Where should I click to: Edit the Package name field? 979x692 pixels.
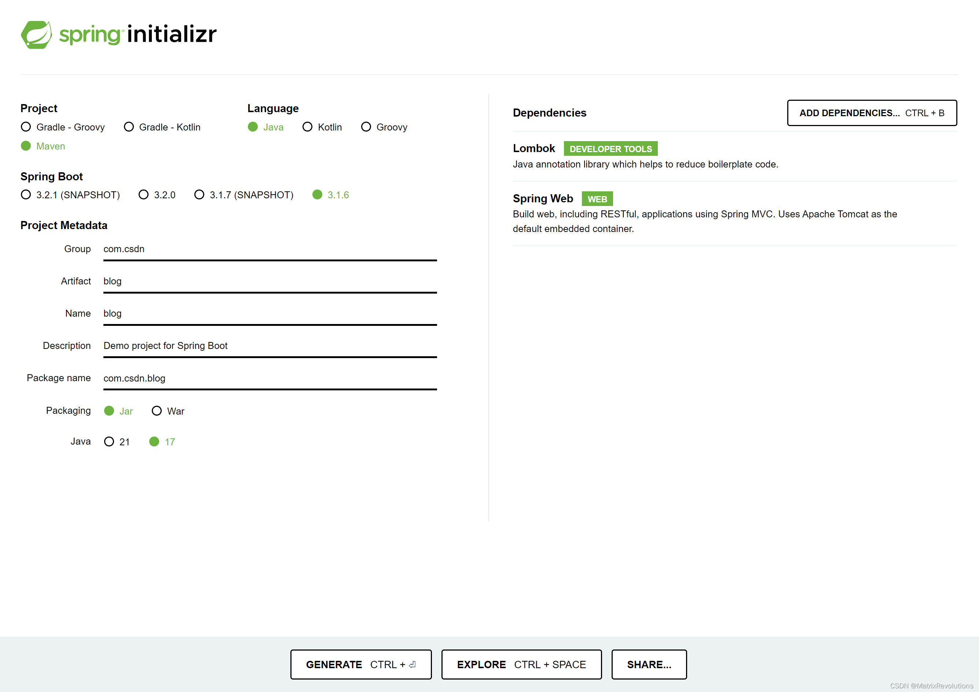coord(270,378)
